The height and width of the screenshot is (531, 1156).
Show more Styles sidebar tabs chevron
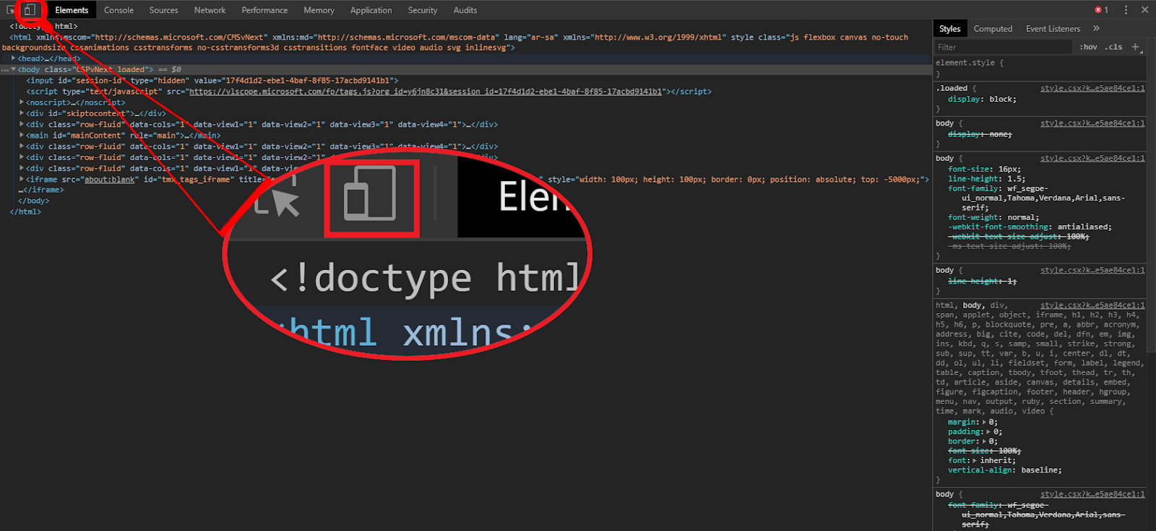coord(1096,29)
